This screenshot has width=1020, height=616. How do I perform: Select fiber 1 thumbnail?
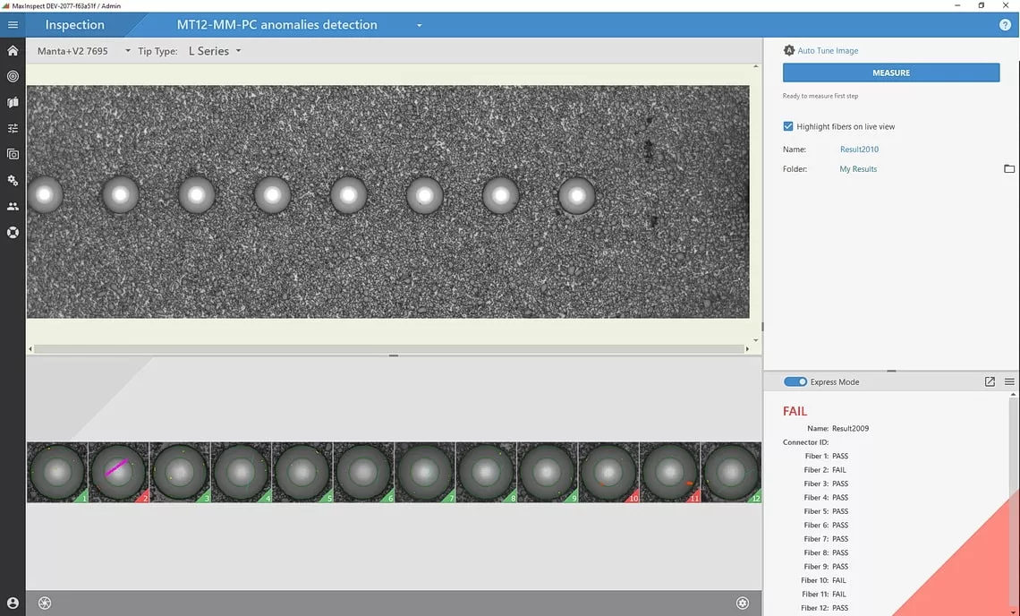57,472
